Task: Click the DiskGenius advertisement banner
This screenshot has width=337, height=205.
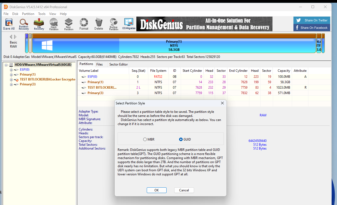Action: click(x=204, y=24)
